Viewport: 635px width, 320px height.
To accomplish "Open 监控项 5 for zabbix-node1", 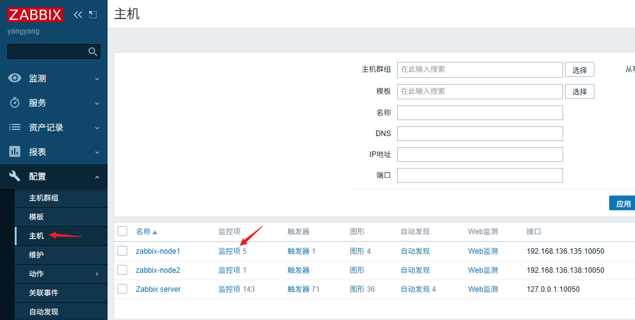I will [232, 251].
